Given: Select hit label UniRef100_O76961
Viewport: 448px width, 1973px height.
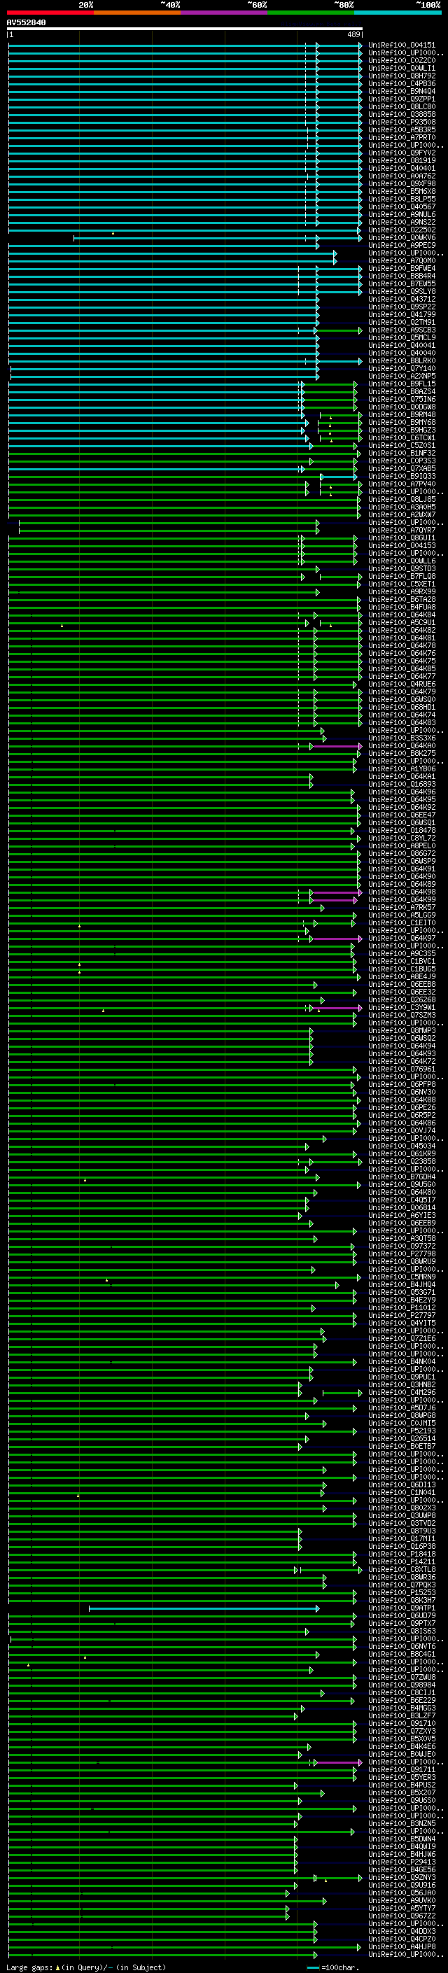Looking at the screenshot, I should click(402, 1069).
